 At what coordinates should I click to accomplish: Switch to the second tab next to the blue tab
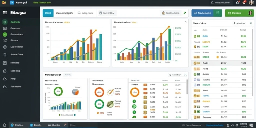tap(64, 13)
